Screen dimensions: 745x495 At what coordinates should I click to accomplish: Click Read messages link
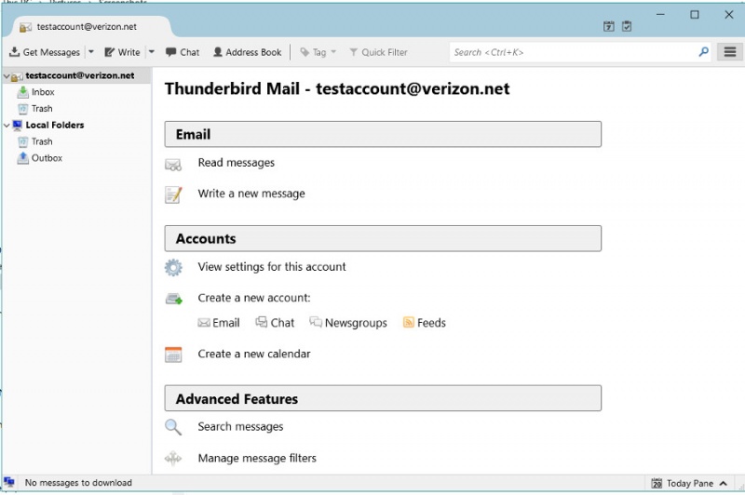click(237, 163)
